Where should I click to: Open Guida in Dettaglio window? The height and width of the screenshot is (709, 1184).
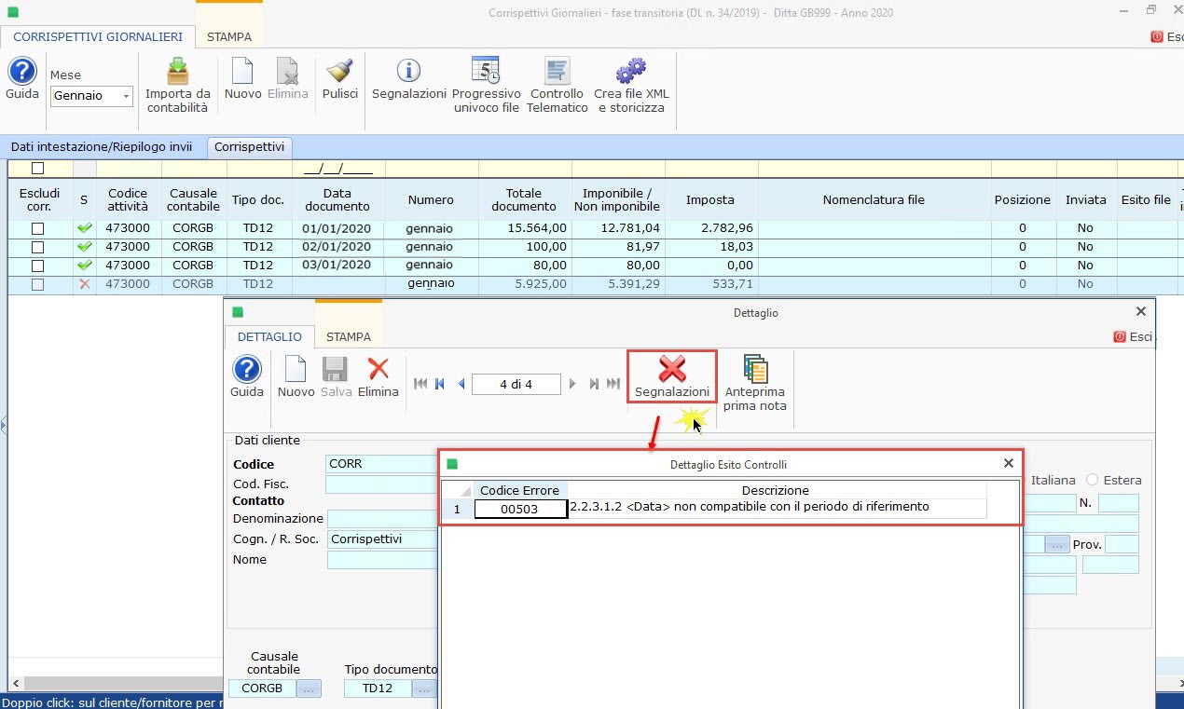coord(247,377)
